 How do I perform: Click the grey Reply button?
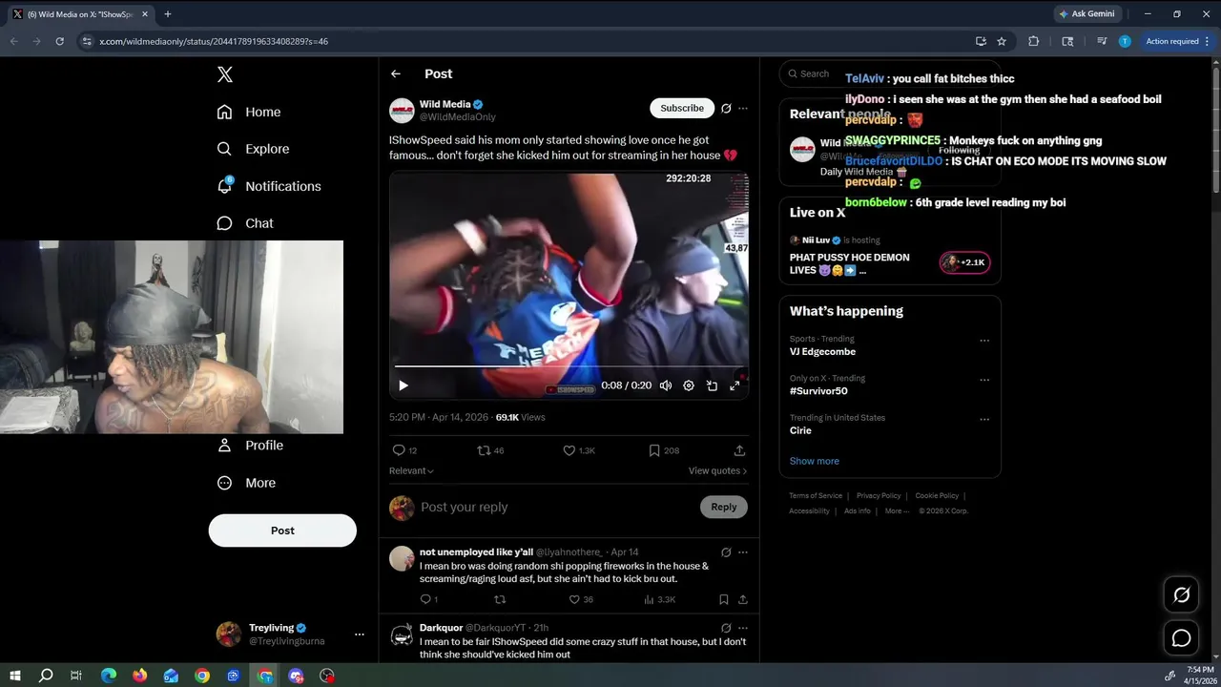point(724,507)
